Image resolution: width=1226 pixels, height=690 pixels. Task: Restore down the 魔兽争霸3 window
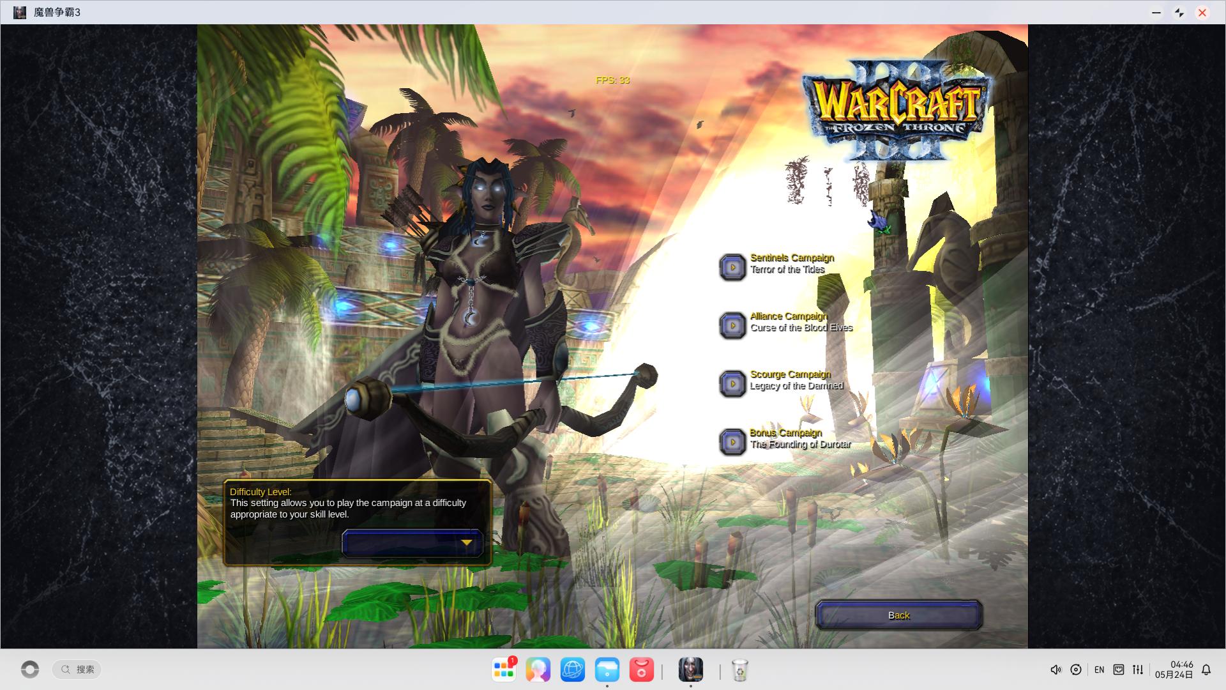click(1179, 12)
